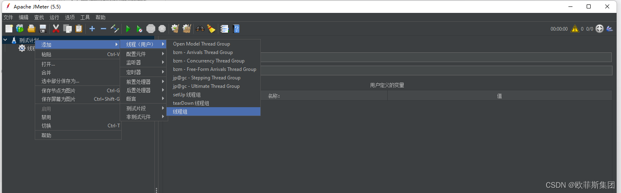Open the 工具 menu
Image resolution: width=621 pixels, height=193 pixels.
pyautogui.click(x=85, y=17)
